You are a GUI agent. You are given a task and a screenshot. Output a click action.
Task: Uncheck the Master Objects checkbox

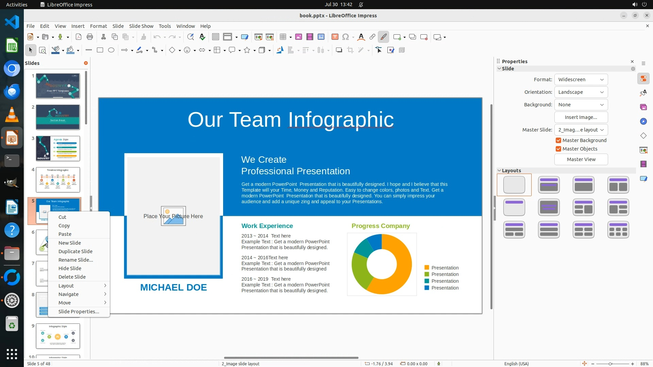[558, 149]
